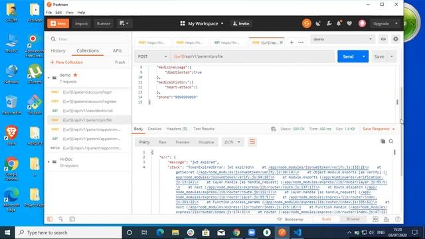Image resolution: width=425 pixels, height=239 pixels.
Task: Select the Visualize response view
Action: 206,142
